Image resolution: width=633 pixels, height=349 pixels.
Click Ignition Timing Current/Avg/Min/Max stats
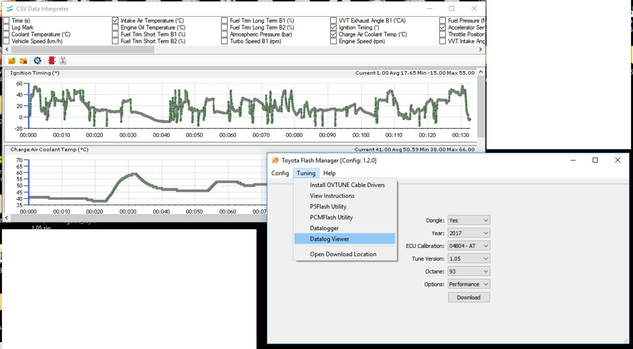pyautogui.click(x=415, y=73)
